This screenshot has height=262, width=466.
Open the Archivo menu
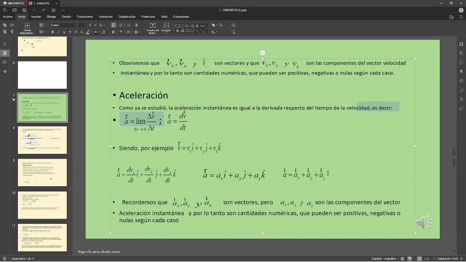pyautogui.click(x=8, y=17)
